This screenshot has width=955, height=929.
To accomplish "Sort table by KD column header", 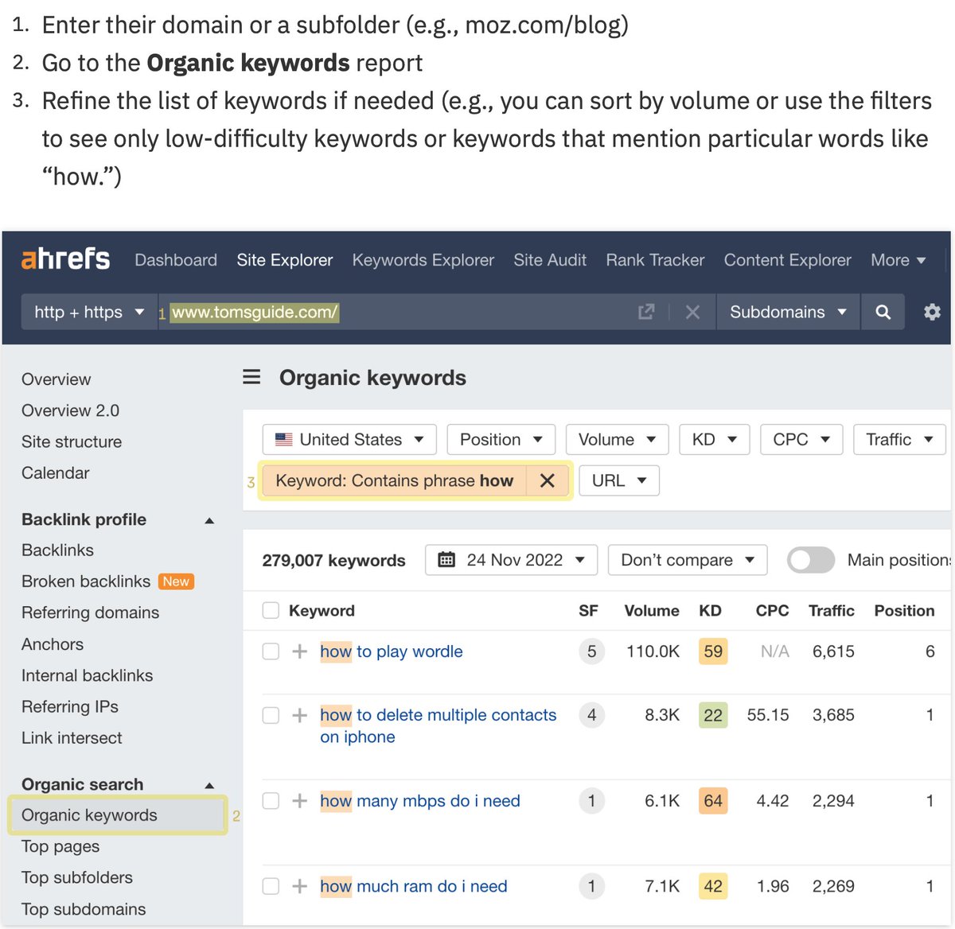I will tap(710, 610).
